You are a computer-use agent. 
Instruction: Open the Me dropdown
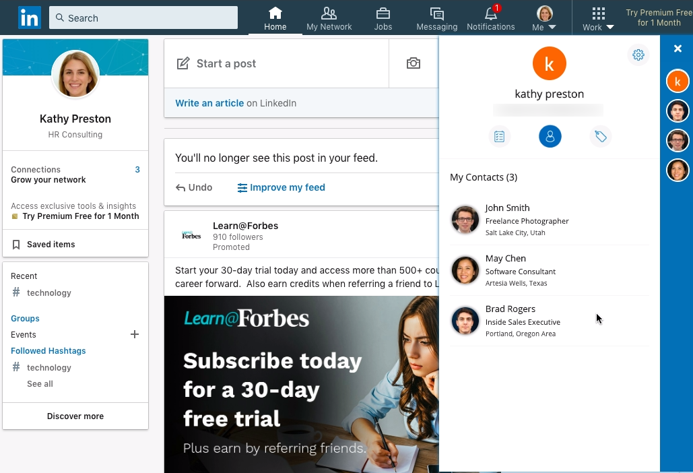544,18
